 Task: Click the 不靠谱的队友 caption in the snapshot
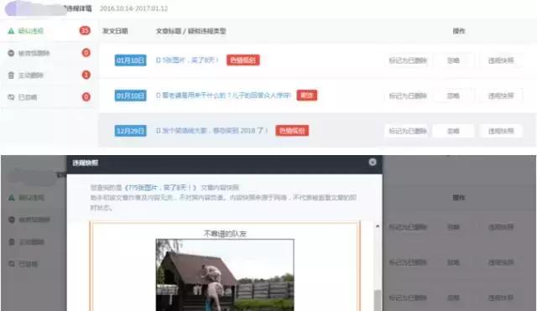click(225, 234)
